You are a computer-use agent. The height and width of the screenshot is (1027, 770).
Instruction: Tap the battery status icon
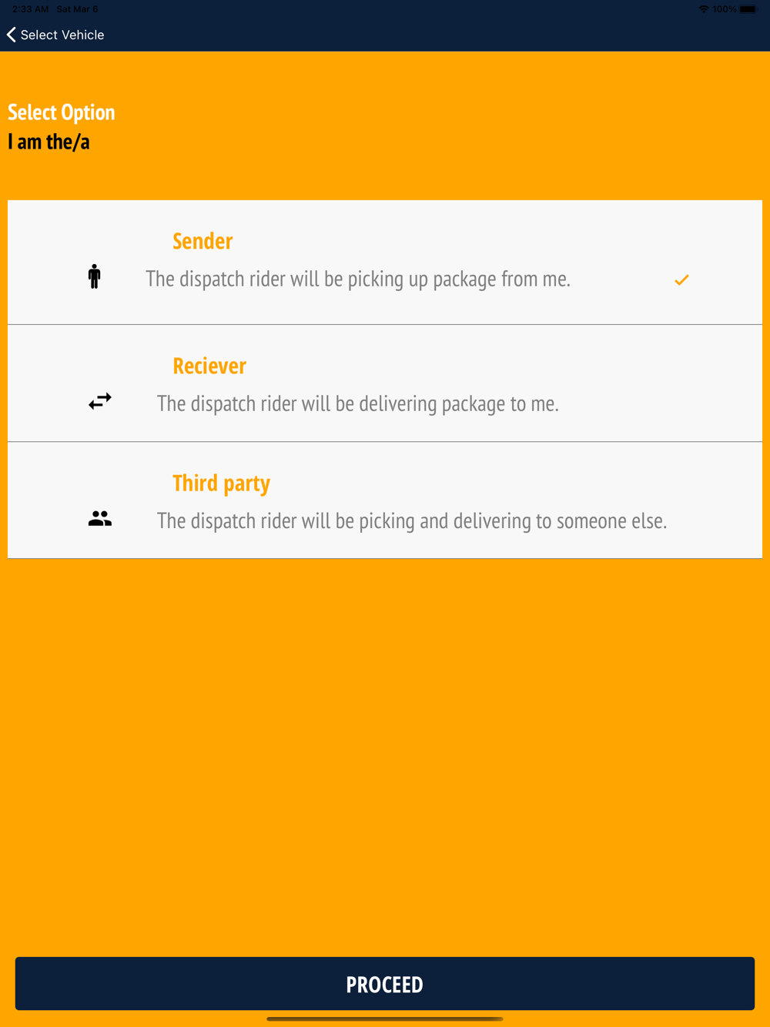pos(749,9)
